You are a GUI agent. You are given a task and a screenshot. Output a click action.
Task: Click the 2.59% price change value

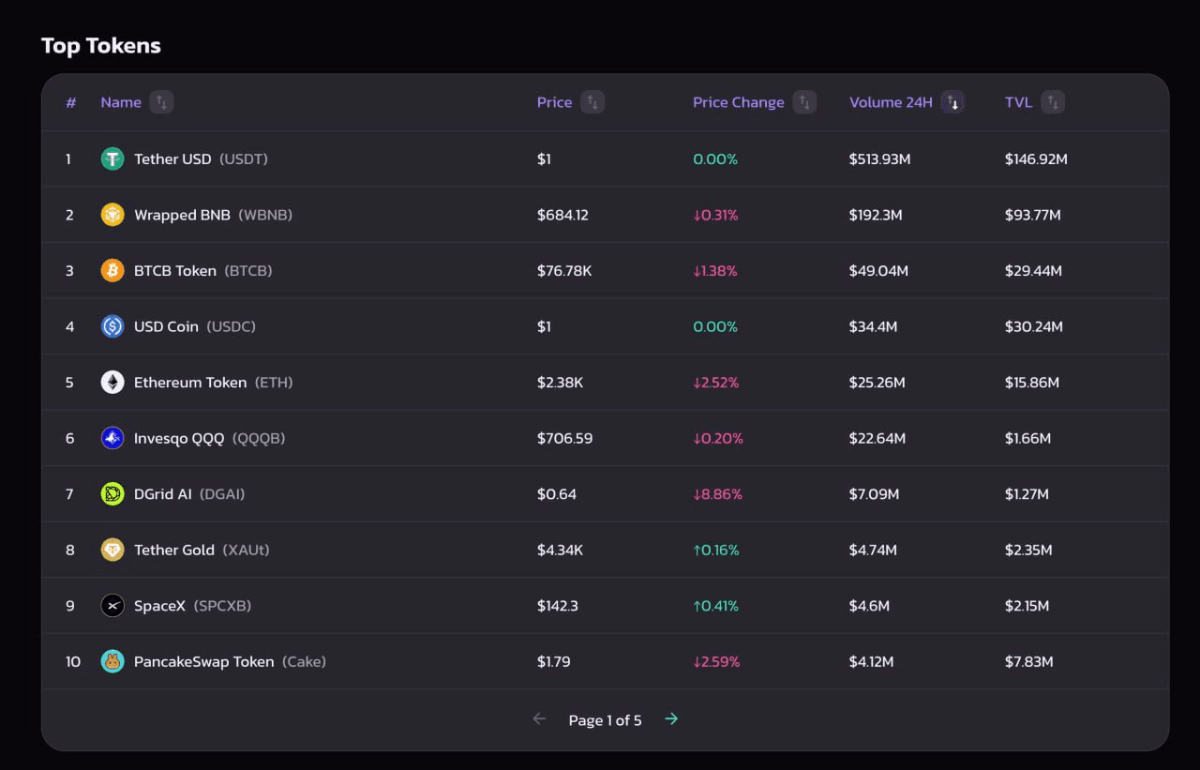(x=716, y=661)
